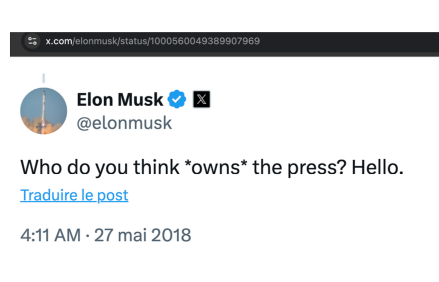Open the rocket profile avatar

(x=44, y=111)
